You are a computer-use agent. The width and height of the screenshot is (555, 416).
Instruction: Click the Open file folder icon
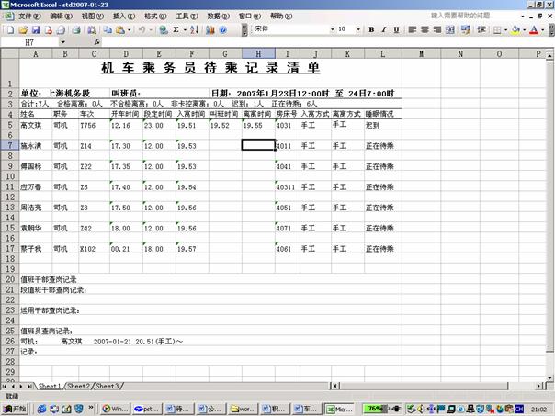coord(21,29)
